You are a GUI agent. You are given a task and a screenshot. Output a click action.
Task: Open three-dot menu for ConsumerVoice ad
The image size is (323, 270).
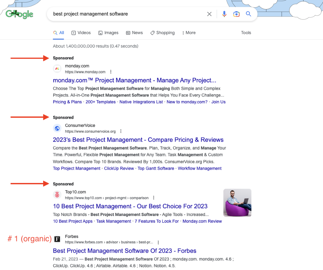point(121,131)
